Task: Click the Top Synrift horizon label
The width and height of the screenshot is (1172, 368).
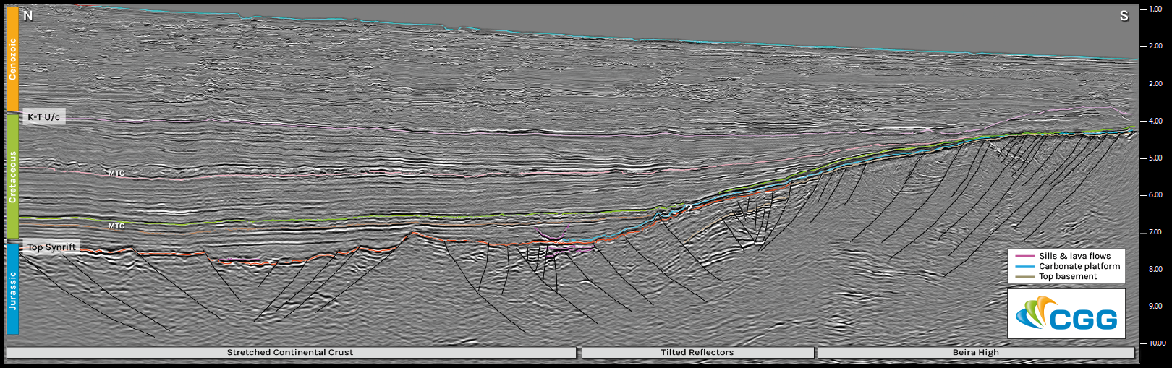Action: 51,247
